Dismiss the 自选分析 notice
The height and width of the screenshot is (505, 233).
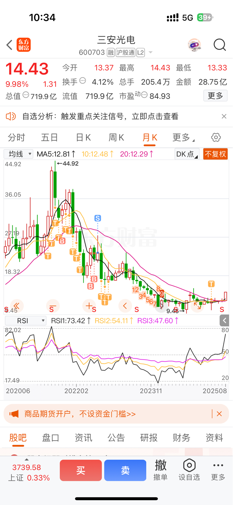click(x=224, y=116)
